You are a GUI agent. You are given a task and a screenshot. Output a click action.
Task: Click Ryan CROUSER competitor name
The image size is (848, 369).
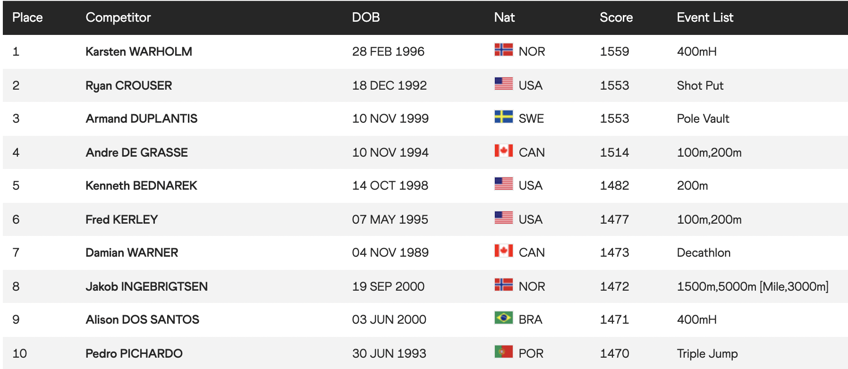(x=128, y=85)
